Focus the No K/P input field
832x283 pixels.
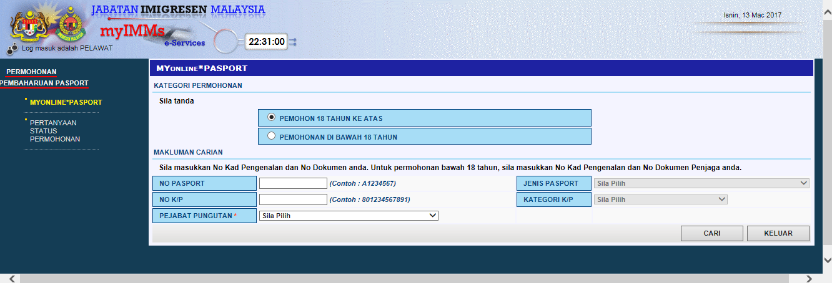tap(293, 199)
